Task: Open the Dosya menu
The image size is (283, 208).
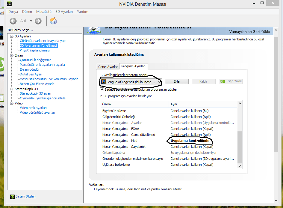Action: [13, 12]
